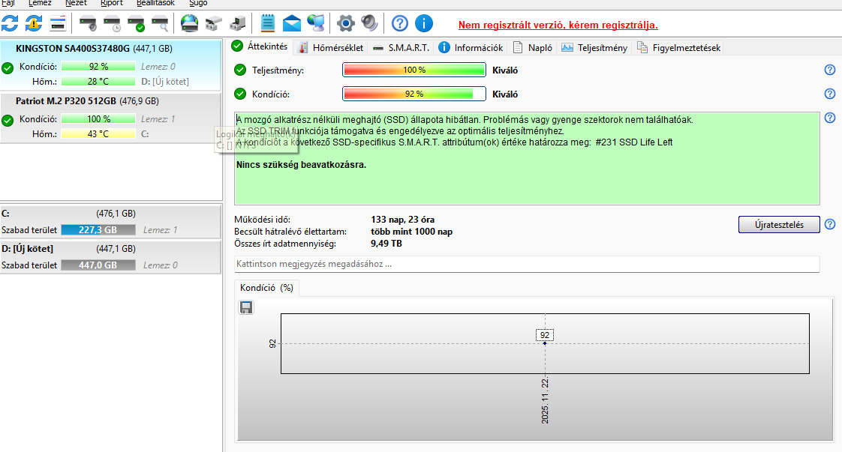
Task: Click the value 133 nap, 23 óra
Action: point(402,220)
